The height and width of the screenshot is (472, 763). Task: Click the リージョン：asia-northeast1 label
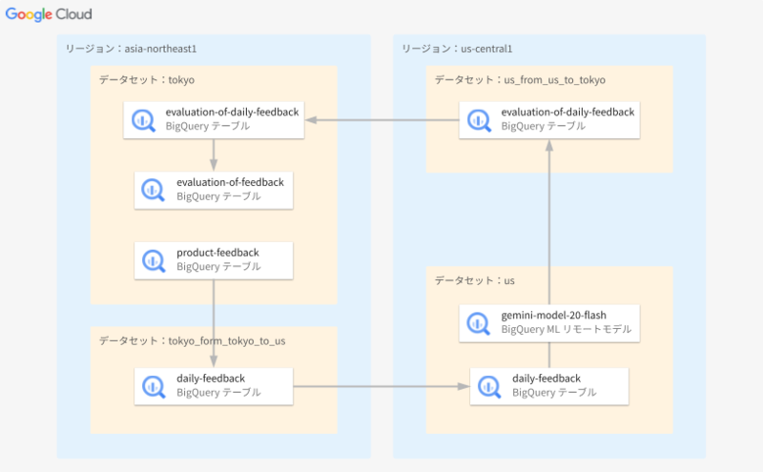(x=131, y=49)
